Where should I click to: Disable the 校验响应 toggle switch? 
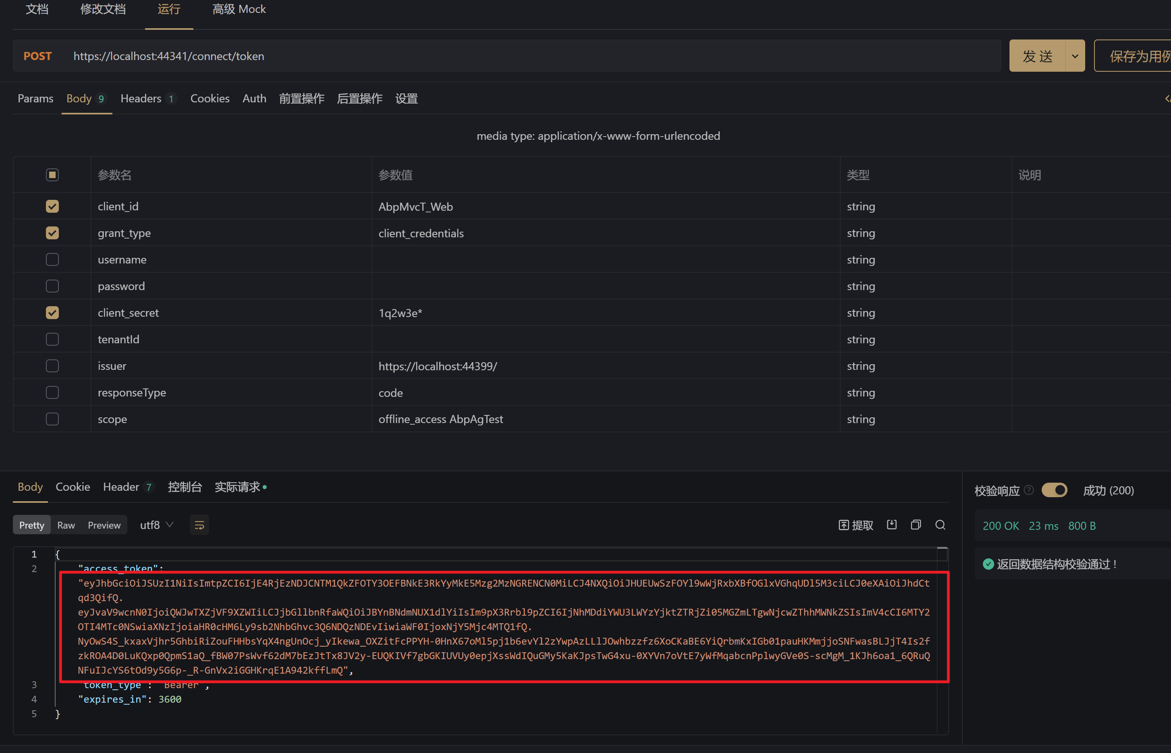pos(1054,490)
